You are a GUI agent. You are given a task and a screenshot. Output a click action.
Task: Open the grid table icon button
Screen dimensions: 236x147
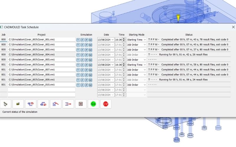coord(81,104)
